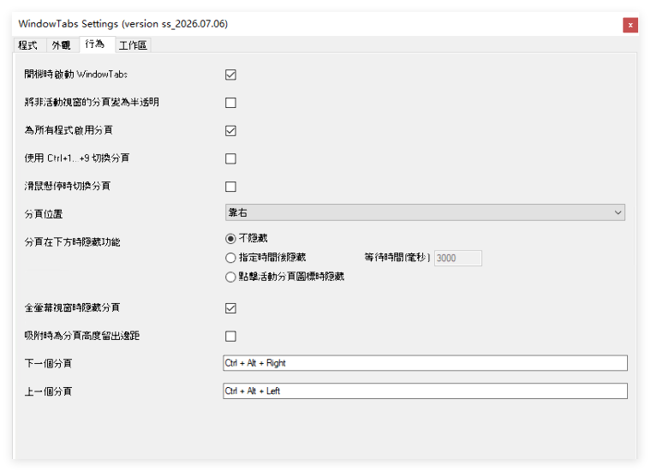
Task: Select the 行為 tab
Action: (95, 44)
